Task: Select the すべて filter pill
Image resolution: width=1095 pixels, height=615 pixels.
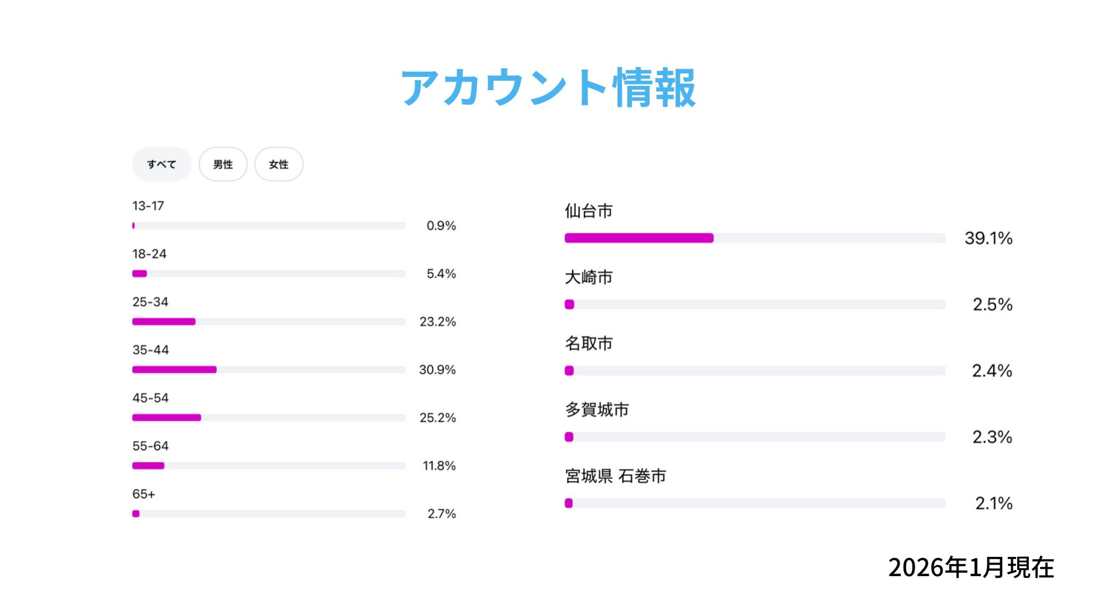Action: click(161, 164)
